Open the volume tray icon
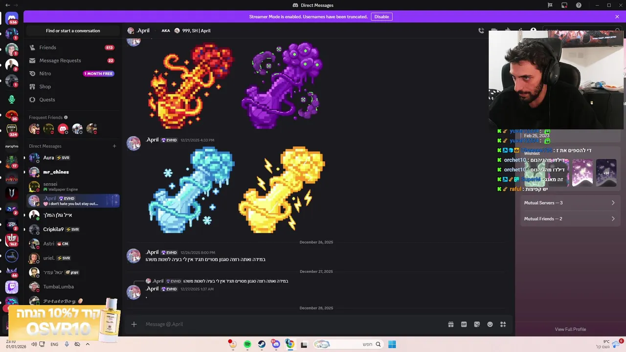 [x=34, y=344]
